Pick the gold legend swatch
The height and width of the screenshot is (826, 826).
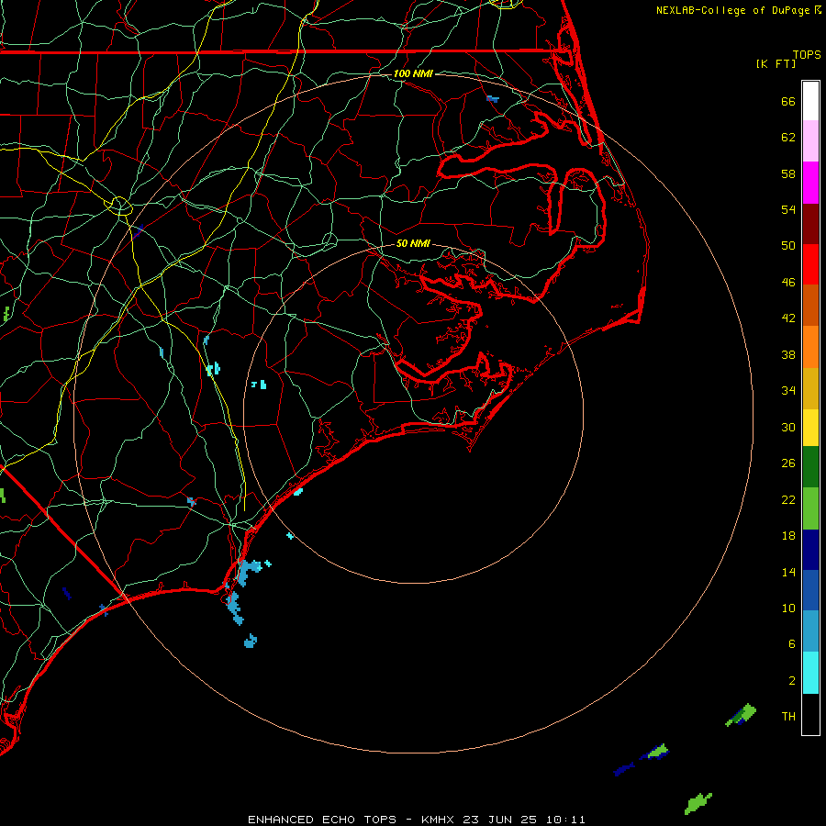(810, 388)
